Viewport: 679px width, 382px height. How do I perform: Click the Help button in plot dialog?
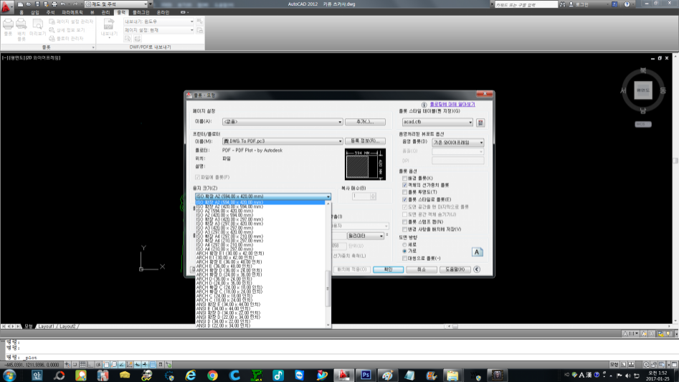pos(455,269)
